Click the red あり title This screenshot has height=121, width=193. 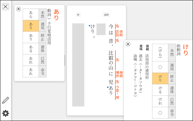point(56,14)
